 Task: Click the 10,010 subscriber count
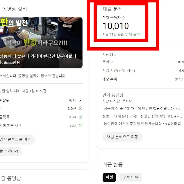tap(116, 26)
